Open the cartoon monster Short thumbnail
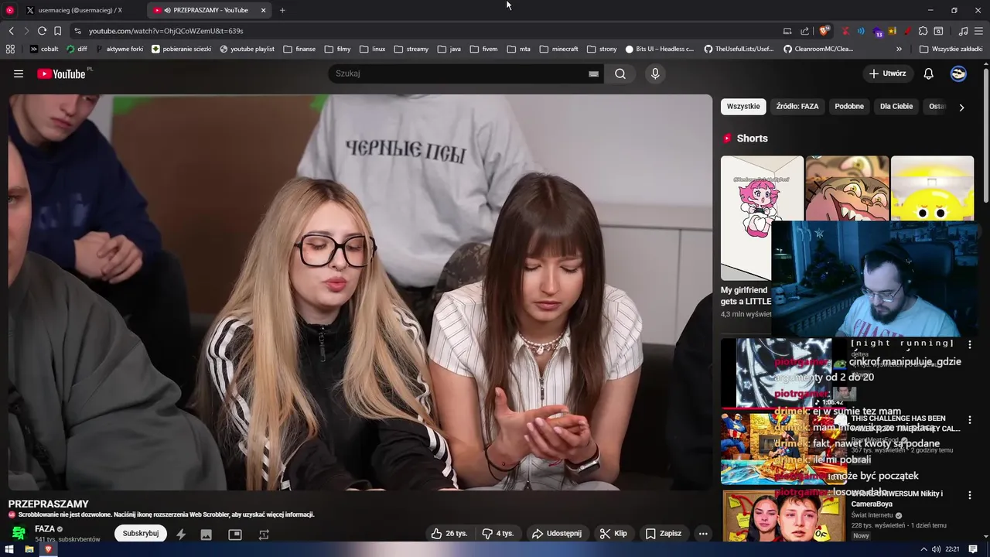Viewport: 990px width, 557px height. (x=847, y=189)
